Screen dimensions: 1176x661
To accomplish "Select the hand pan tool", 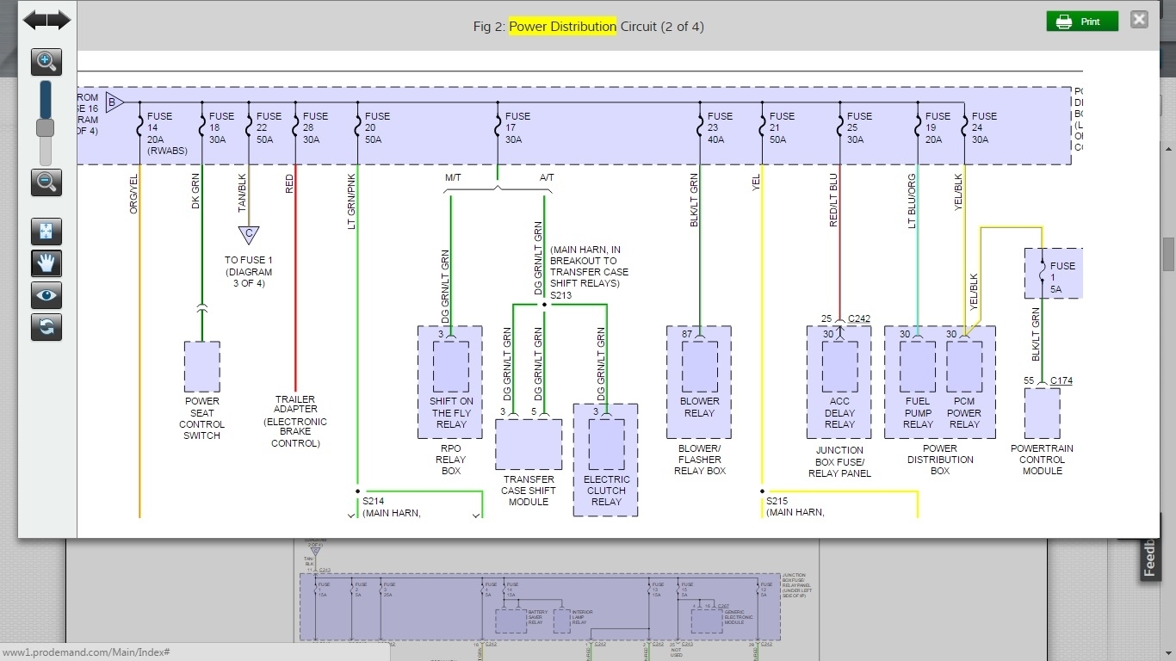I will click(46, 263).
